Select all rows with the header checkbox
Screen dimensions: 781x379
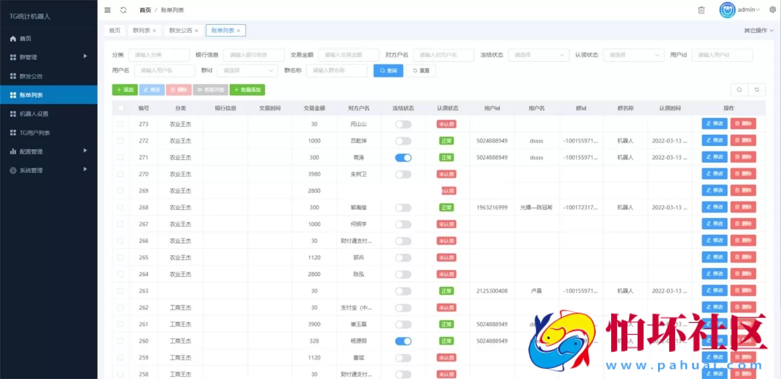[x=121, y=108]
